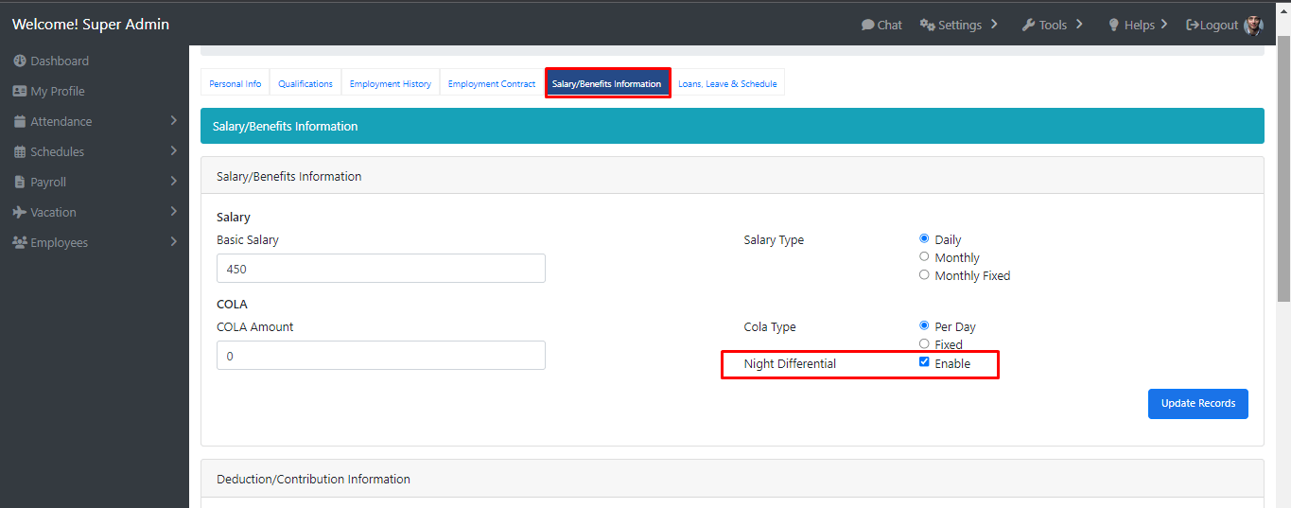
Task: Click the Basic Salary input field
Action: click(381, 269)
